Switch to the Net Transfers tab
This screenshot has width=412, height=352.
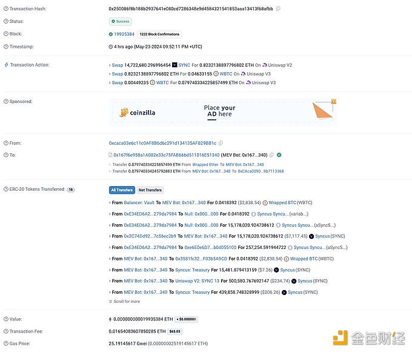[x=150, y=190]
